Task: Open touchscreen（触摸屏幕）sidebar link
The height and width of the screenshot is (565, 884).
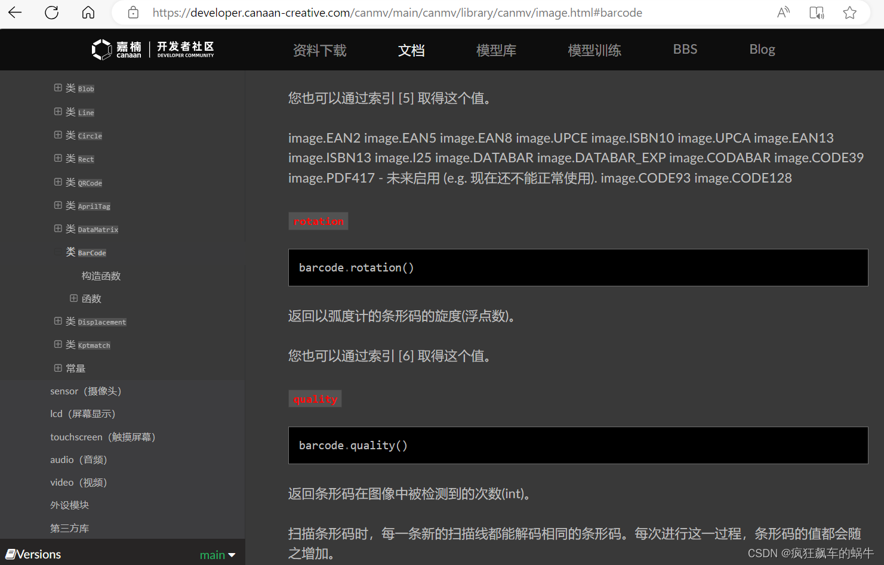Action: pyautogui.click(x=103, y=437)
